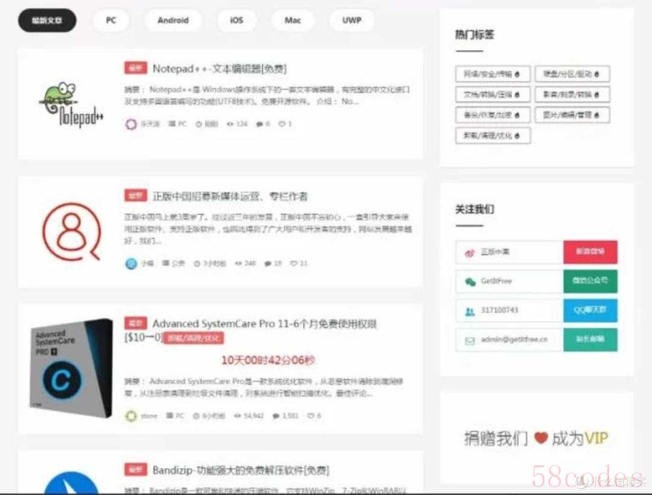Viewport: 652px width, 495px height.
Task: Click the red 卸载/清理/优化 badge on the SystemCare post
Action: pyautogui.click(x=193, y=338)
